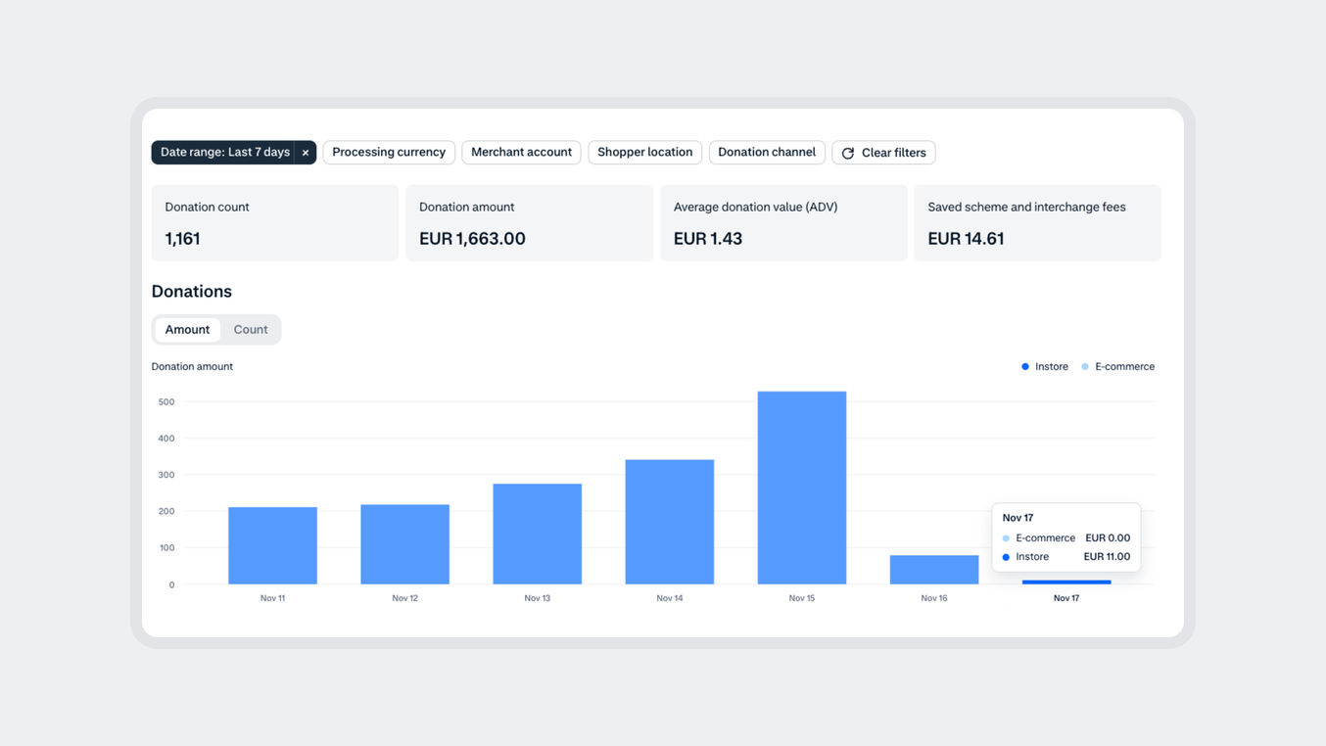Select the dark Date range filter chip

point(225,152)
